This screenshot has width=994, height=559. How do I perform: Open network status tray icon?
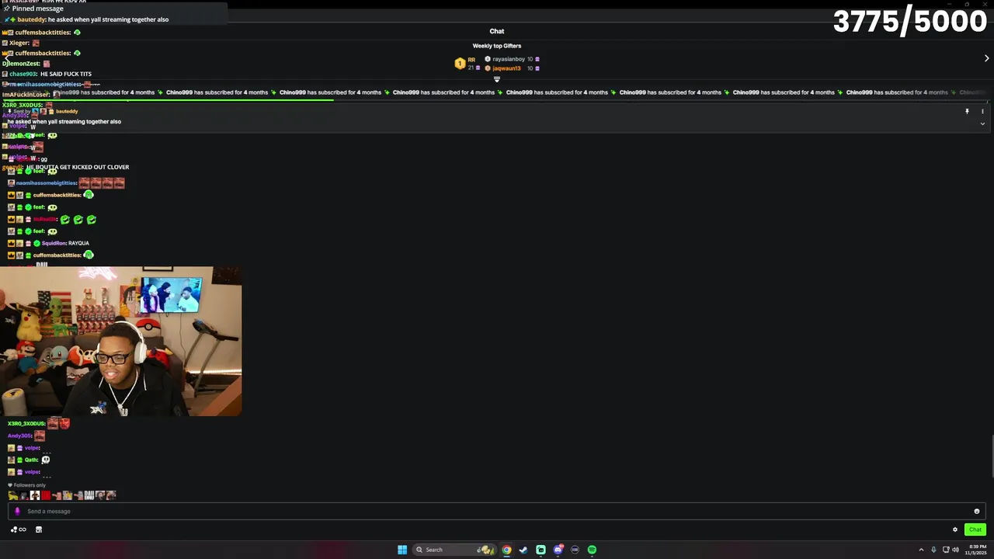click(946, 550)
